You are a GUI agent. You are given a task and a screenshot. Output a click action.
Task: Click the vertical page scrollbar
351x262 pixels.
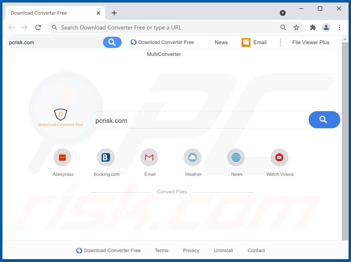[345, 141]
